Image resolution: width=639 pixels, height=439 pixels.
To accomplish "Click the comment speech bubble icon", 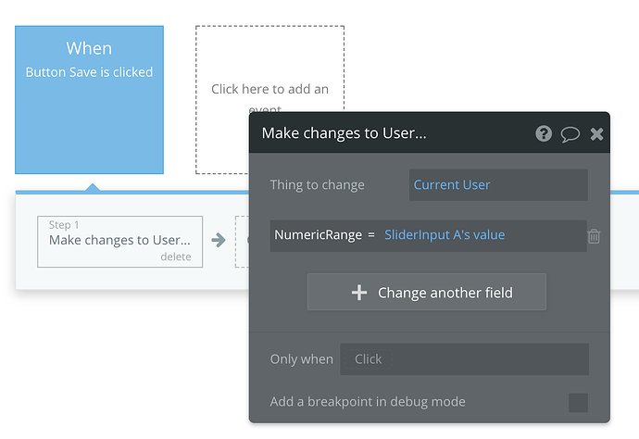I will (570, 133).
